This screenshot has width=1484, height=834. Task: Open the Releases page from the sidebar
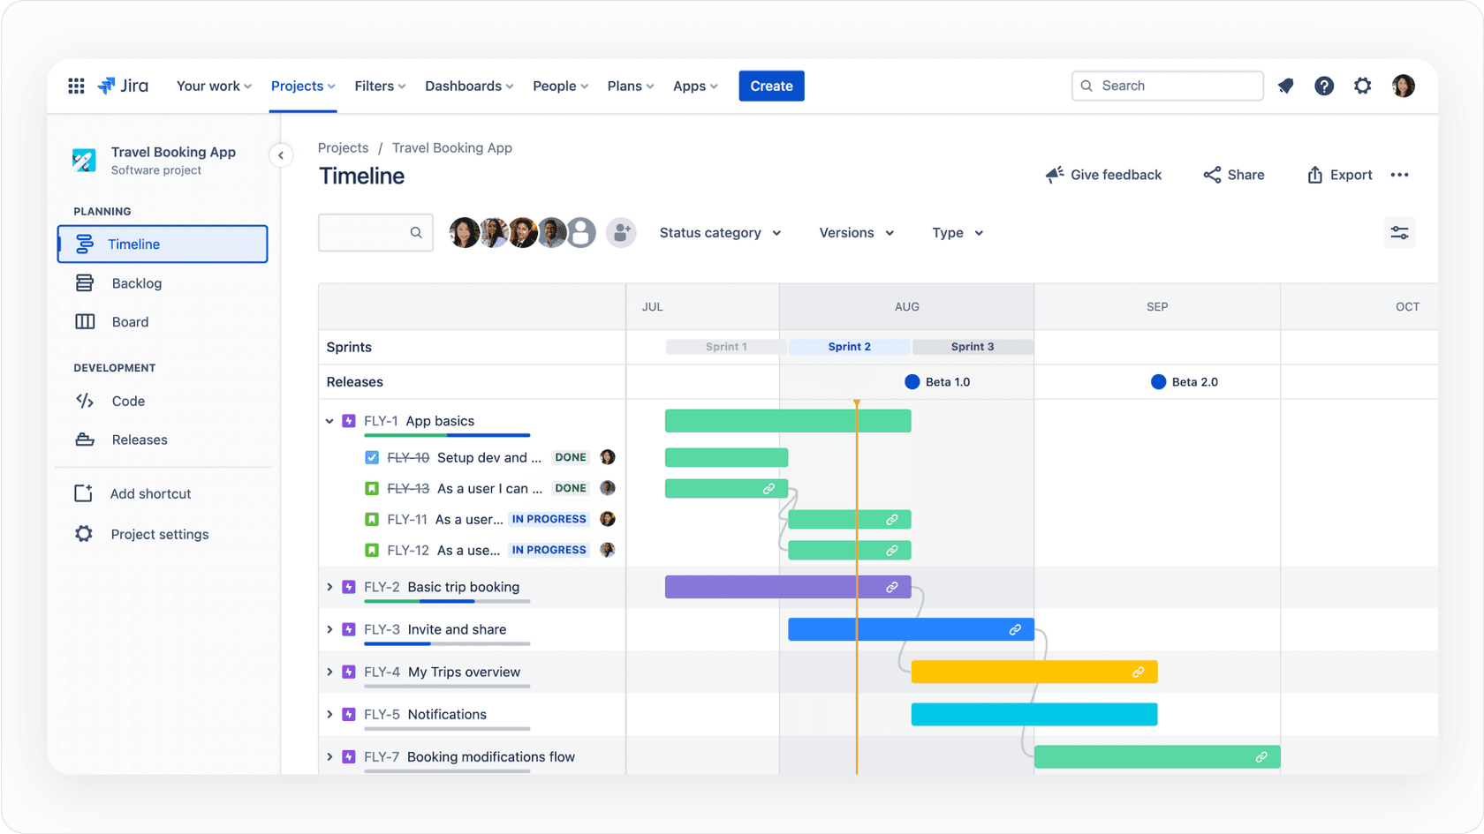point(139,440)
